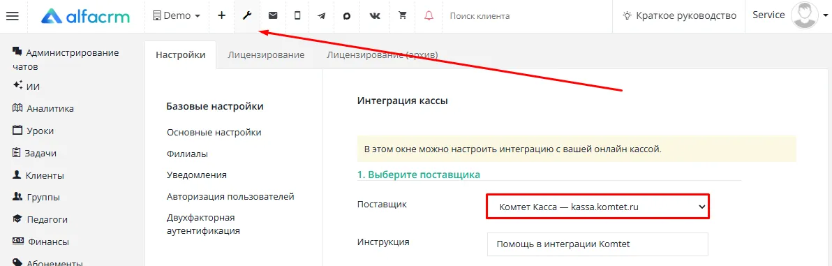Click the lightbulb icon by Краткое руководство
This screenshot has height=266, width=832.
click(x=627, y=16)
